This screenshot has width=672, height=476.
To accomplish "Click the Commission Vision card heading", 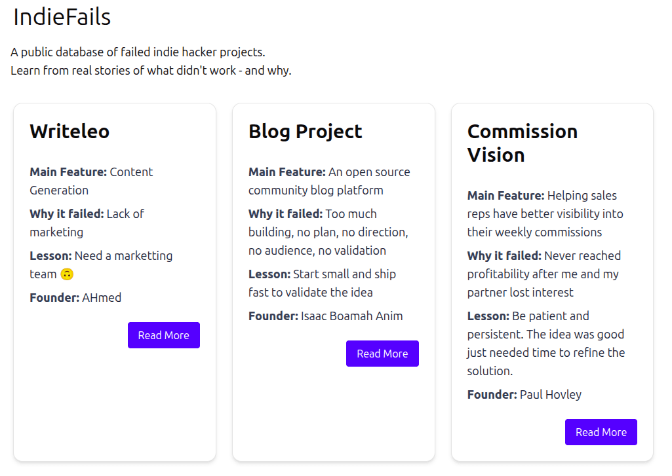I will pos(523,143).
